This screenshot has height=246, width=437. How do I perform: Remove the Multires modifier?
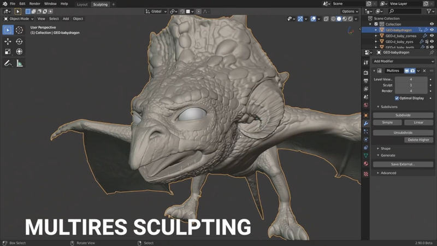pyautogui.click(x=424, y=71)
